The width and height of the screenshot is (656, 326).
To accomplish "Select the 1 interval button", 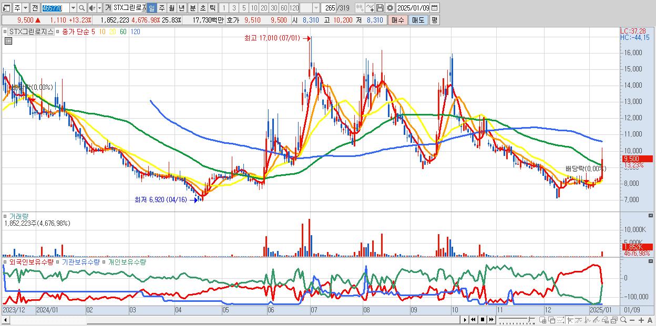I will [224, 8].
